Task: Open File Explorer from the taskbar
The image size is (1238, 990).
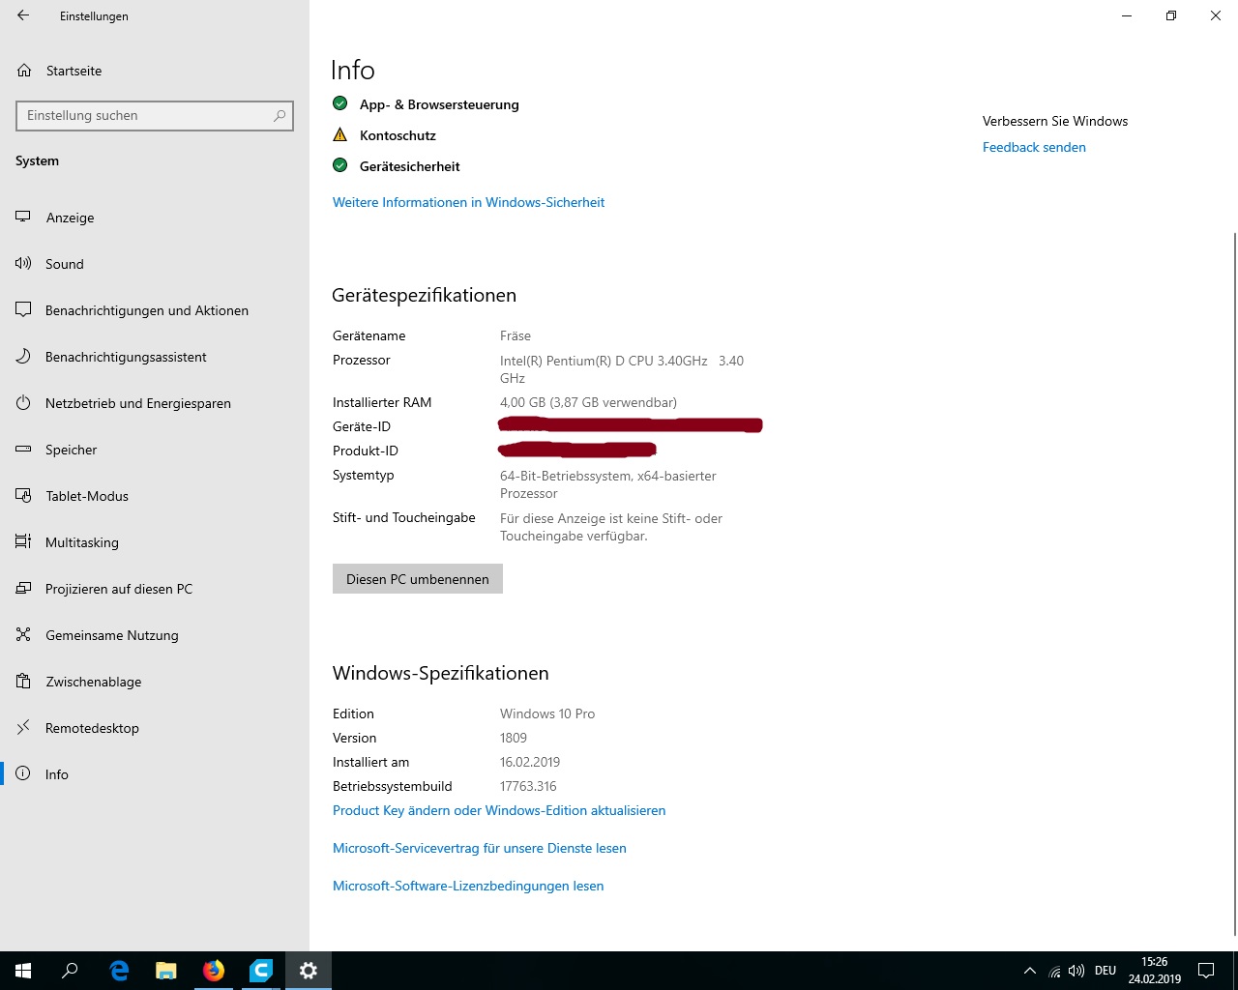Action: click(x=166, y=971)
